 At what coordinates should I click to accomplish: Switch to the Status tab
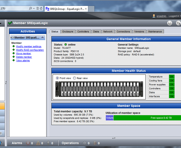[x=55, y=32]
